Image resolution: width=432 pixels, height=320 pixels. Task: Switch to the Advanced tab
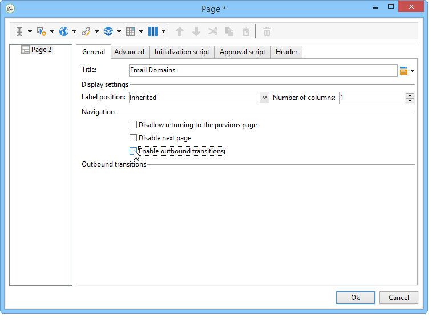[x=129, y=52]
